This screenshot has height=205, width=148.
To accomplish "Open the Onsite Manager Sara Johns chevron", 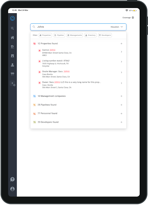I will (x=121, y=72).
